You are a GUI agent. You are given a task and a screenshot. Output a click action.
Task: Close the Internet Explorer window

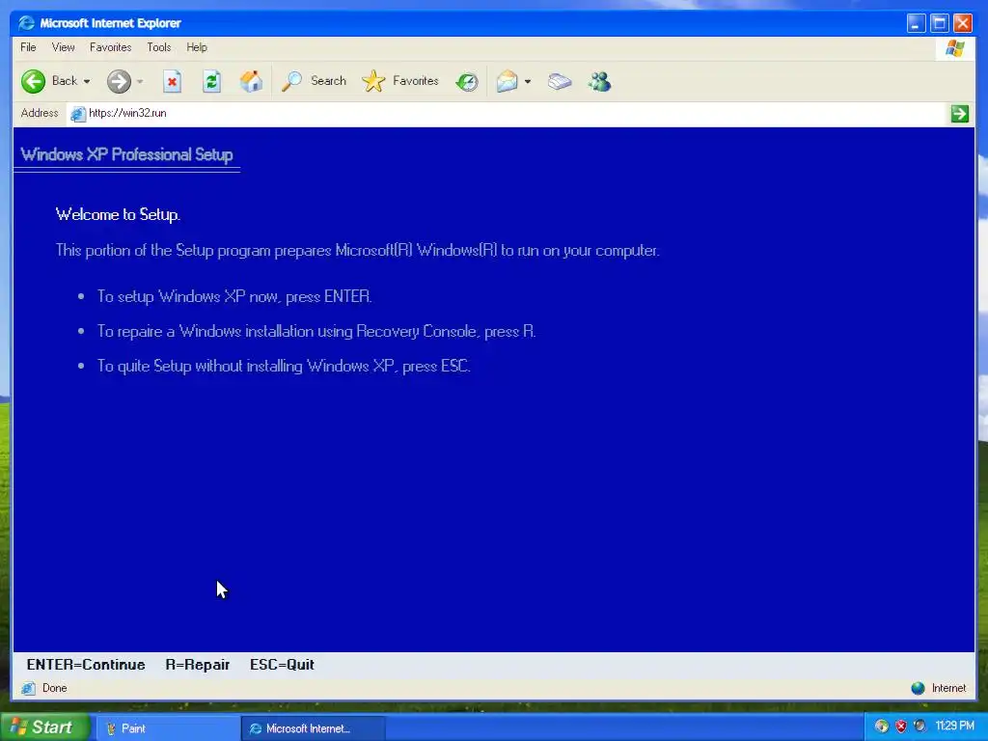[x=963, y=23]
